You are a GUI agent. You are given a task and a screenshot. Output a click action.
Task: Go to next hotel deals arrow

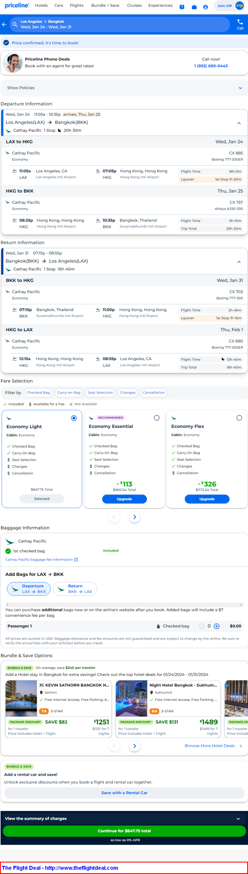(x=135, y=746)
